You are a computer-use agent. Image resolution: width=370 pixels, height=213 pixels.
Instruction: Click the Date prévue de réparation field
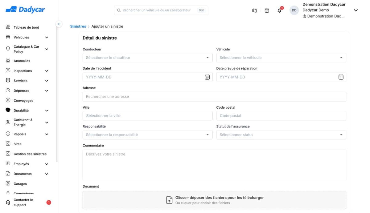point(281,77)
